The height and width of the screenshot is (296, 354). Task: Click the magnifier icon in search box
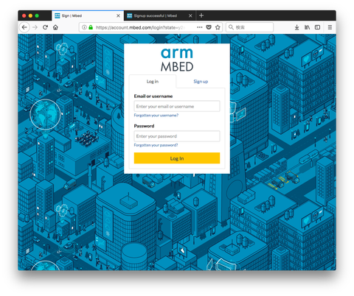click(x=231, y=27)
